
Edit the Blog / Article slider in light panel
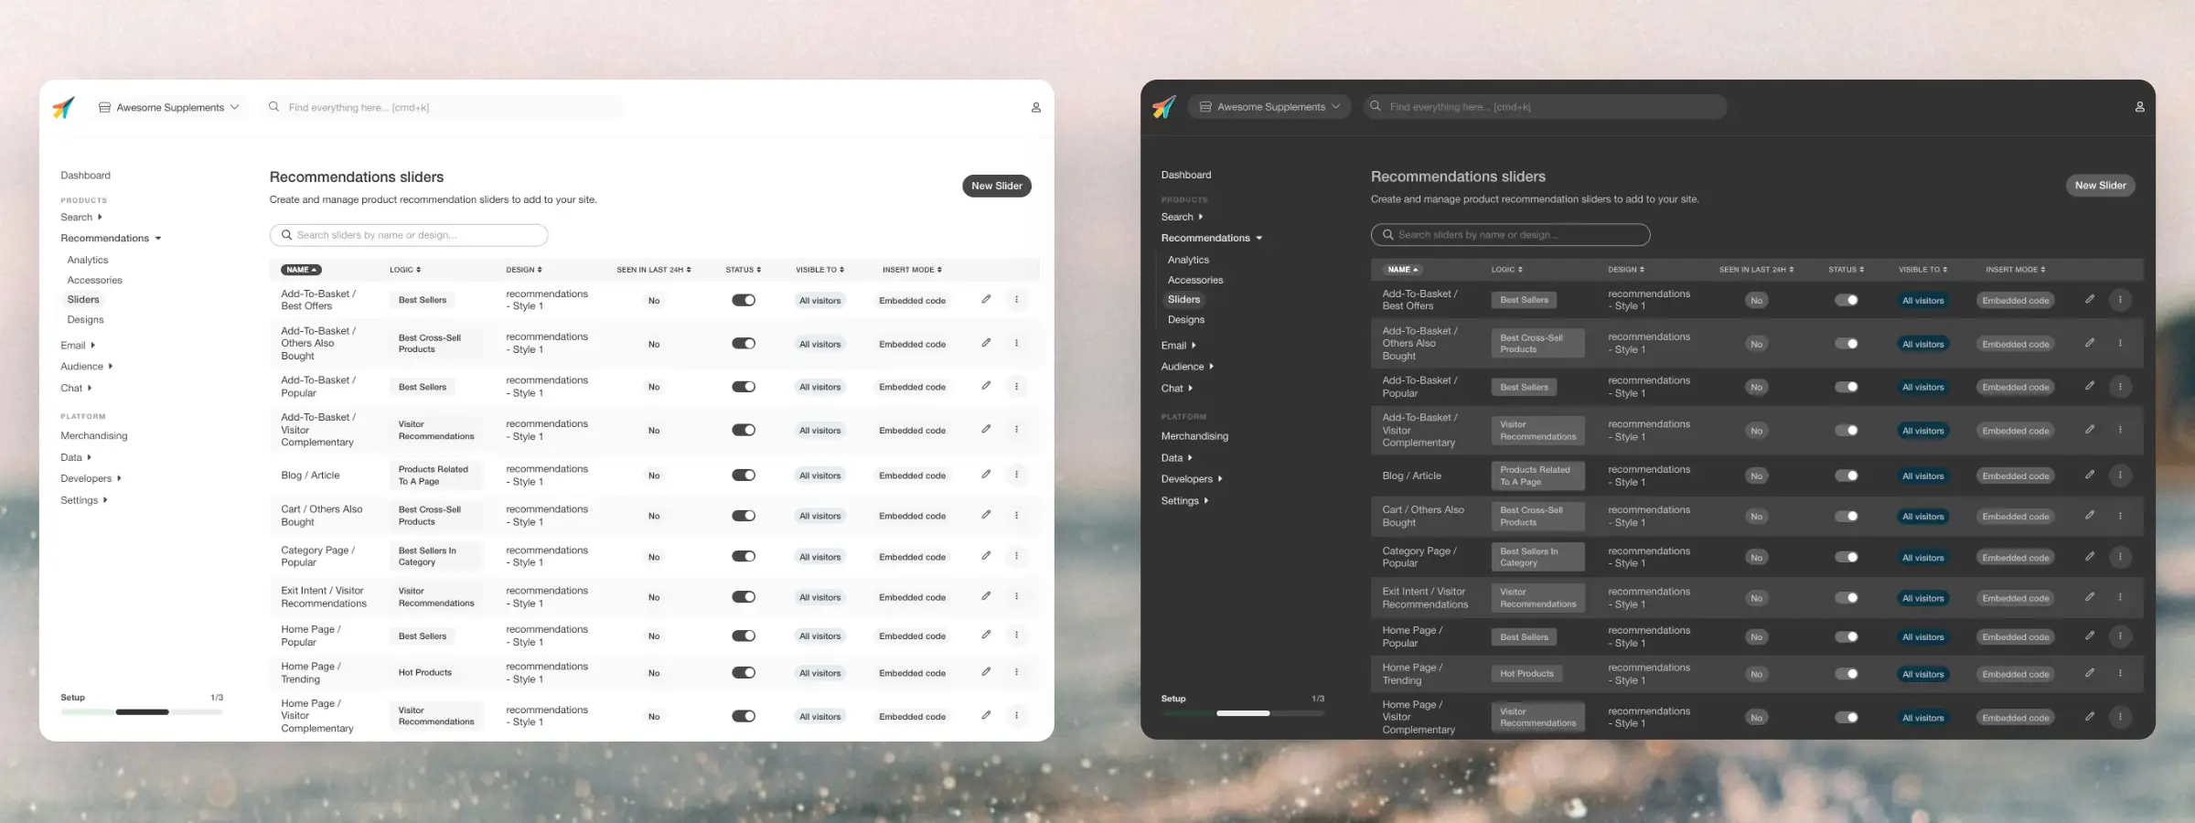(986, 475)
